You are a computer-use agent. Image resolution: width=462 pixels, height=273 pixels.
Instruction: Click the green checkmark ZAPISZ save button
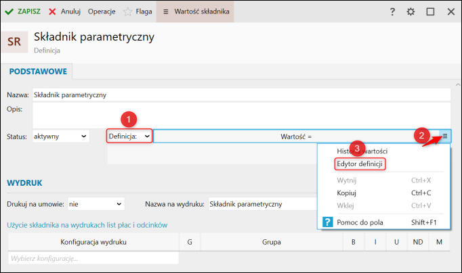click(22, 11)
